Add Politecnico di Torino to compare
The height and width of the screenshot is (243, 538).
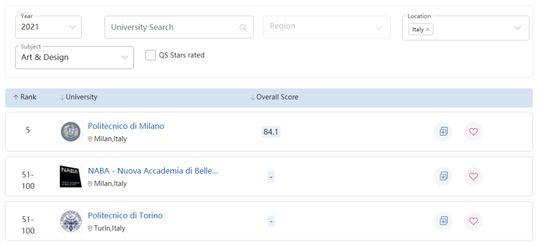point(443,221)
